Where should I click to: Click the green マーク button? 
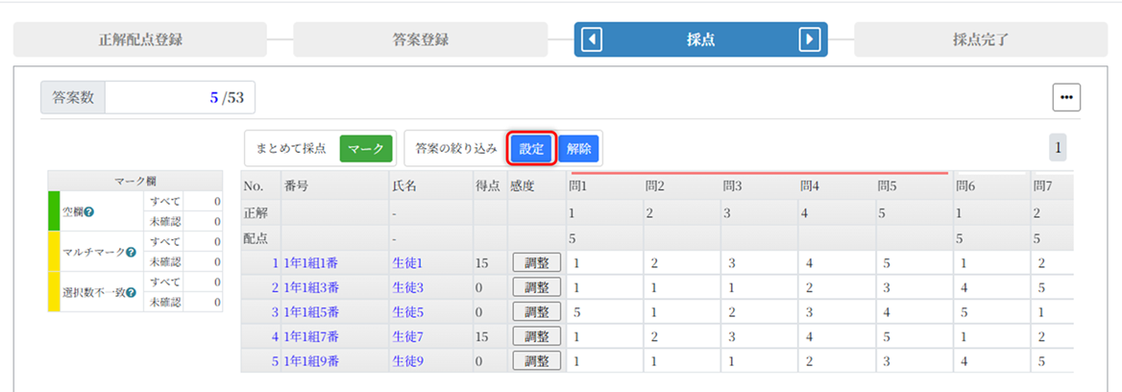366,149
